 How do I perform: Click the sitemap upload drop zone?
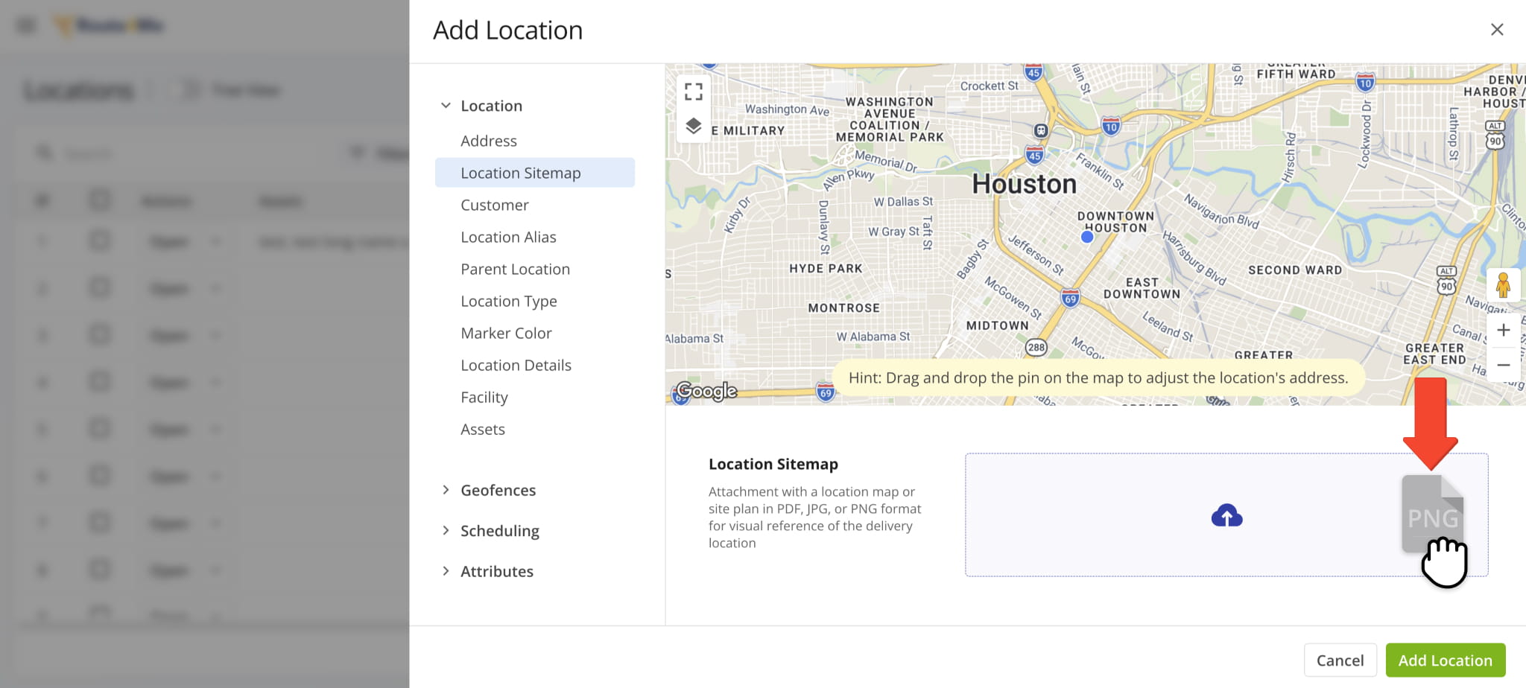coord(1226,515)
